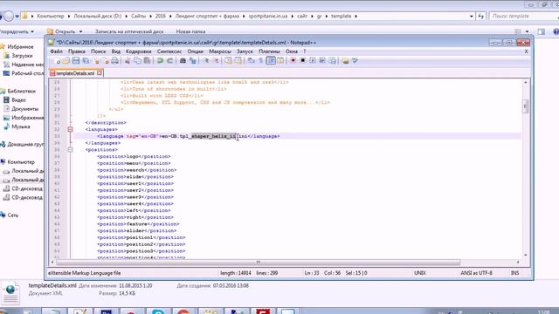Select Сеть in Explorer sidebar
Viewport: 559px width, 314px height.
click(13, 215)
